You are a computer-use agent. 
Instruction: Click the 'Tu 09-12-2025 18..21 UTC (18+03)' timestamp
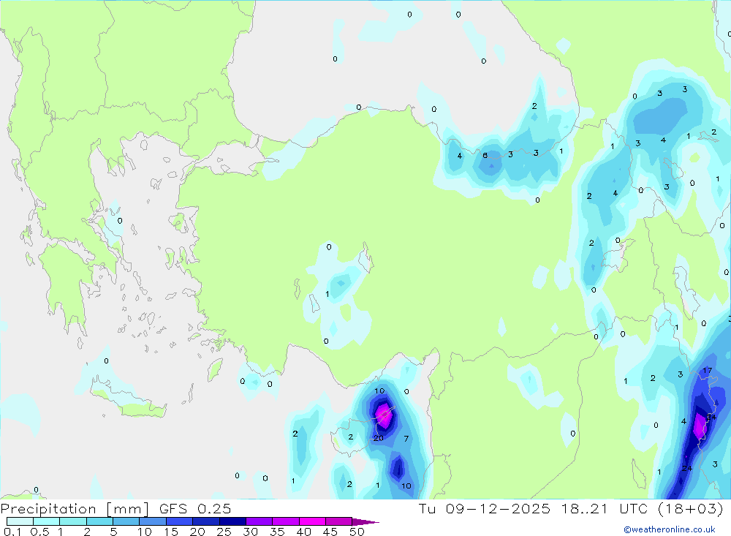click(571, 508)
